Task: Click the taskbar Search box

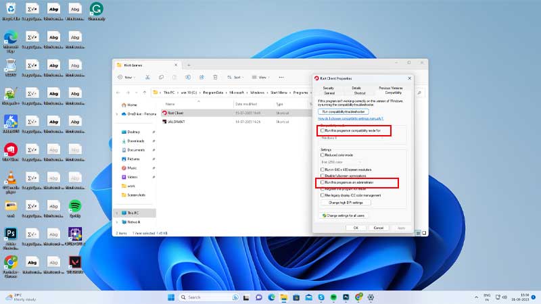Action: point(210,297)
